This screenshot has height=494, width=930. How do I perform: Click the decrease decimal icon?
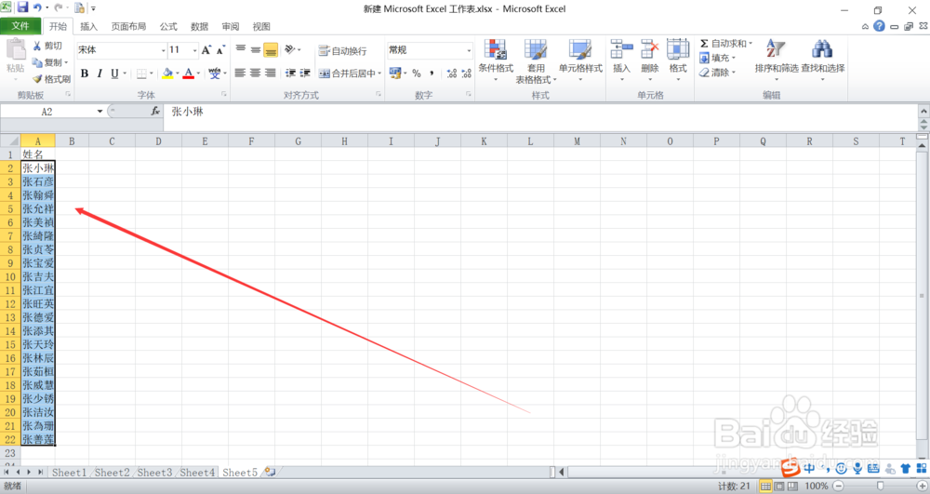(466, 73)
